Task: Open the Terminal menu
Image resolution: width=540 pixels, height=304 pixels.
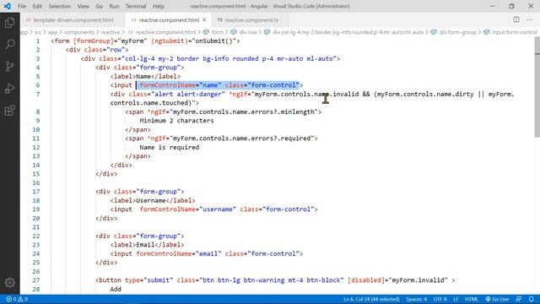Action: pyautogui.click(x=136, y=6)
